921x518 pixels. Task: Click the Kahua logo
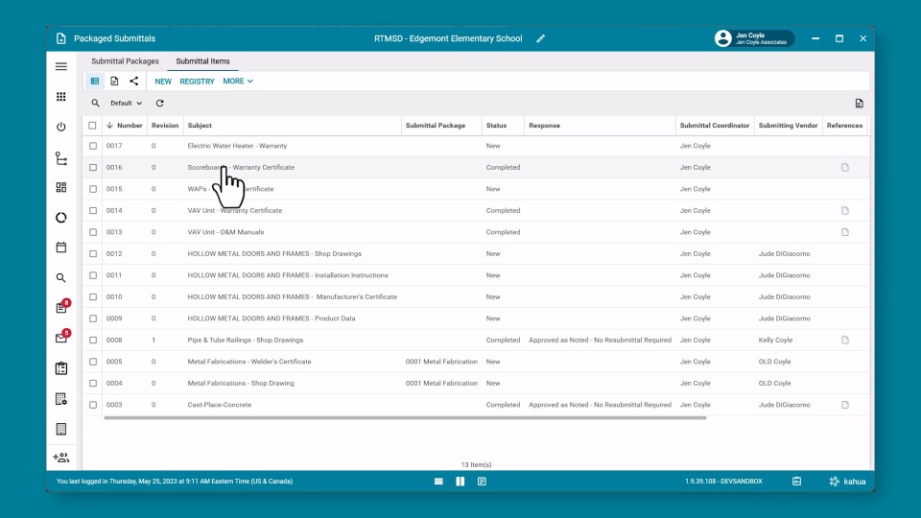tap(847, 481)
